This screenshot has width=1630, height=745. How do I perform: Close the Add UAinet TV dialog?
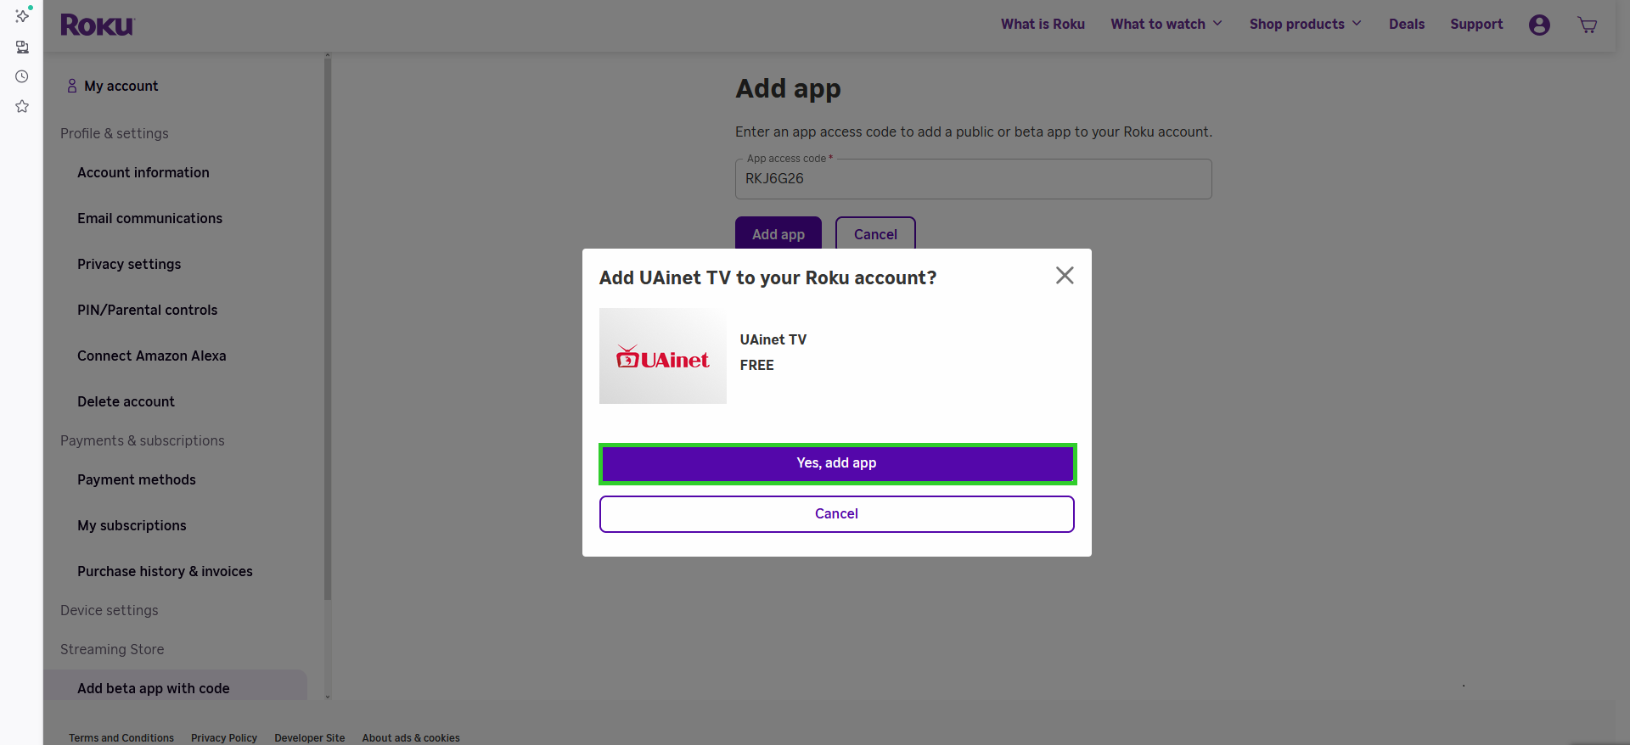click(1065, 276)
